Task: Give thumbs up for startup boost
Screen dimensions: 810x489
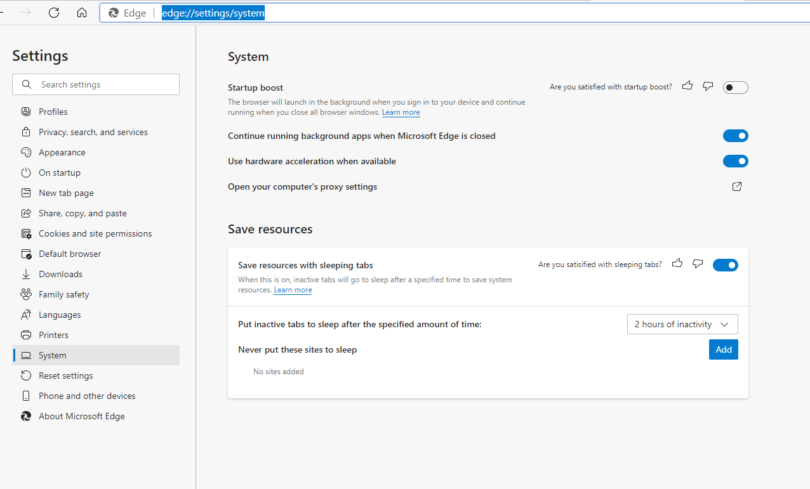Action: coord(687,86)
